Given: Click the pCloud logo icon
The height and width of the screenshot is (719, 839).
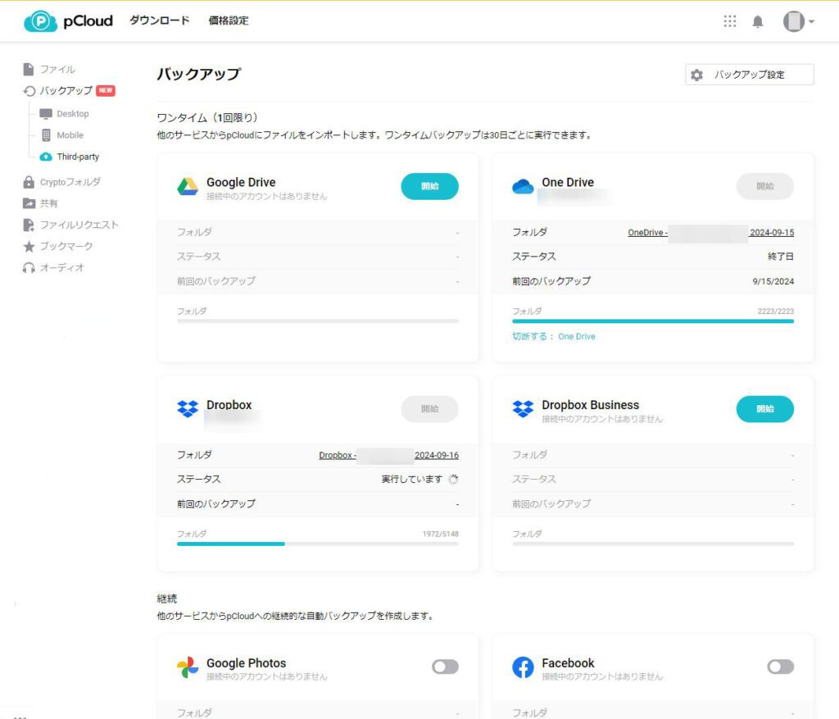Looking at the screenshot, I should (x=41, y=21).
